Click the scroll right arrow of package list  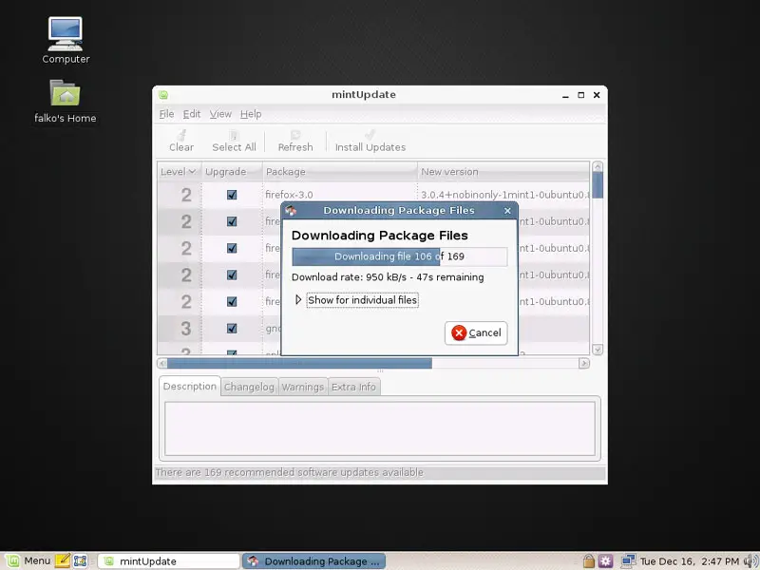click(x=584, y=363)
